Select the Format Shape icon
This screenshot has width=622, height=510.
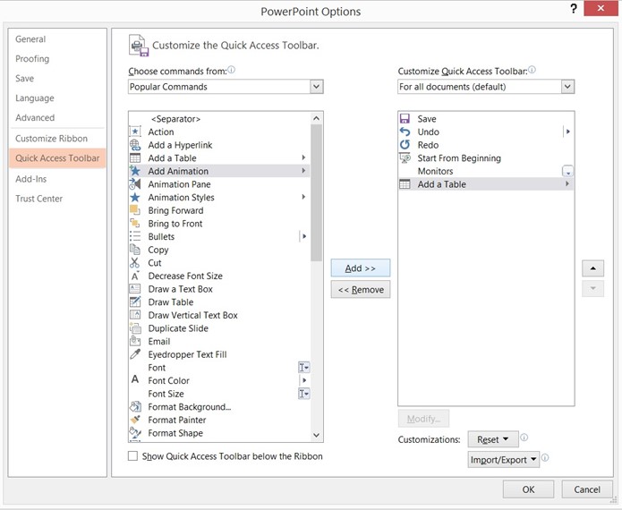(135, 433)
